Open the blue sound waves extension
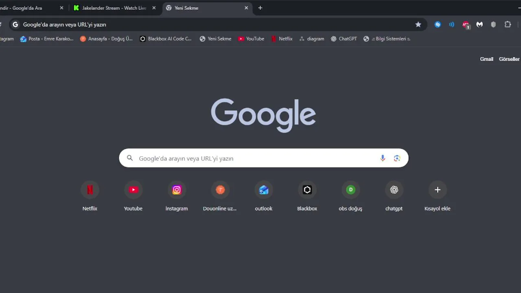 coord(451,24)
